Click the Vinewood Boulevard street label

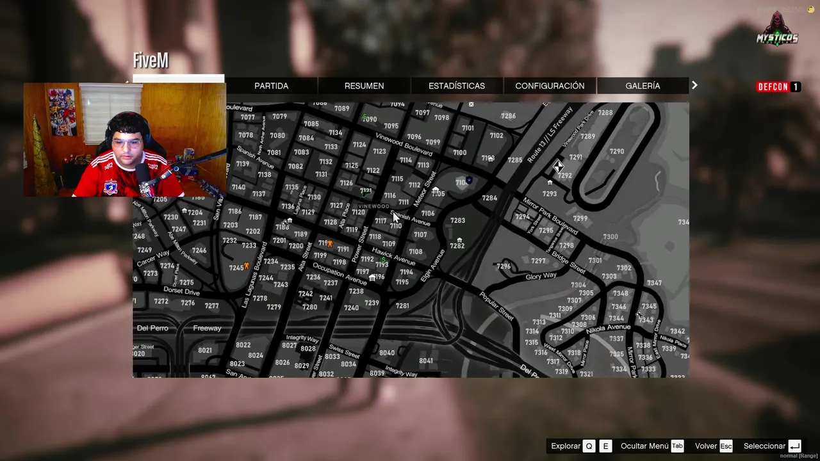tap(404, 144)
